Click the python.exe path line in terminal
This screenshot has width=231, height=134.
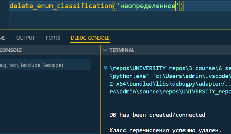click(x=170, y=76)
